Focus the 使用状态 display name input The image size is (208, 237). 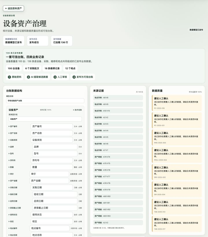pyautogui.click(x=52, y=215)
